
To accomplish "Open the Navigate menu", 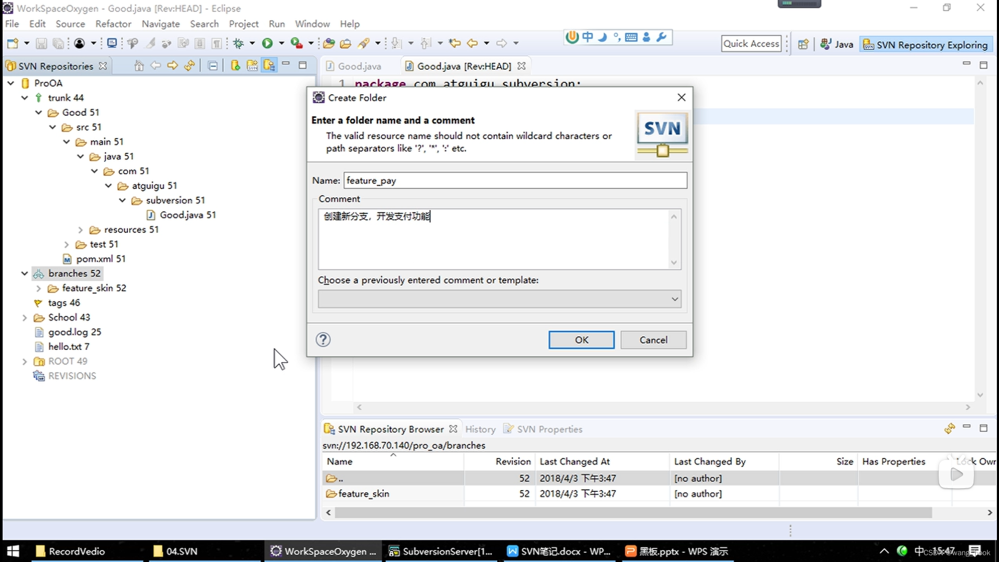I will [160, 24].
